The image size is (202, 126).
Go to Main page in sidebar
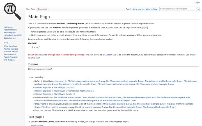(8, 27)
